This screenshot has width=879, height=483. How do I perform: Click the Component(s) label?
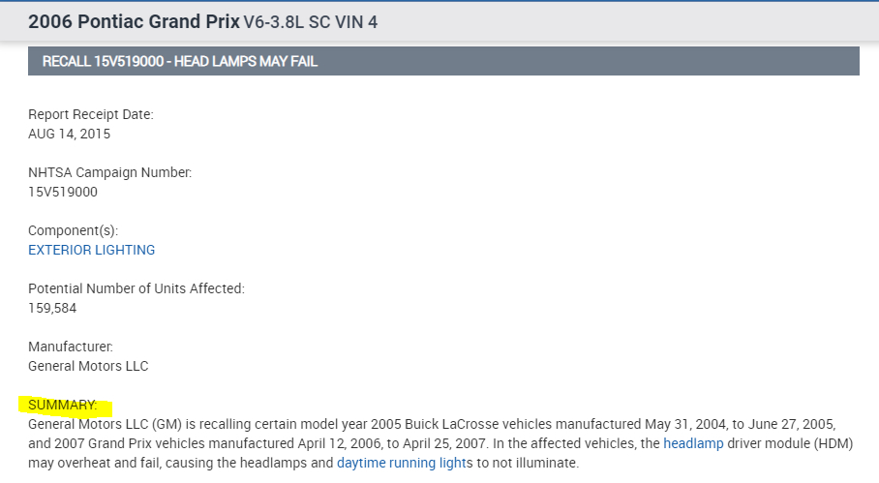[73, 230]
